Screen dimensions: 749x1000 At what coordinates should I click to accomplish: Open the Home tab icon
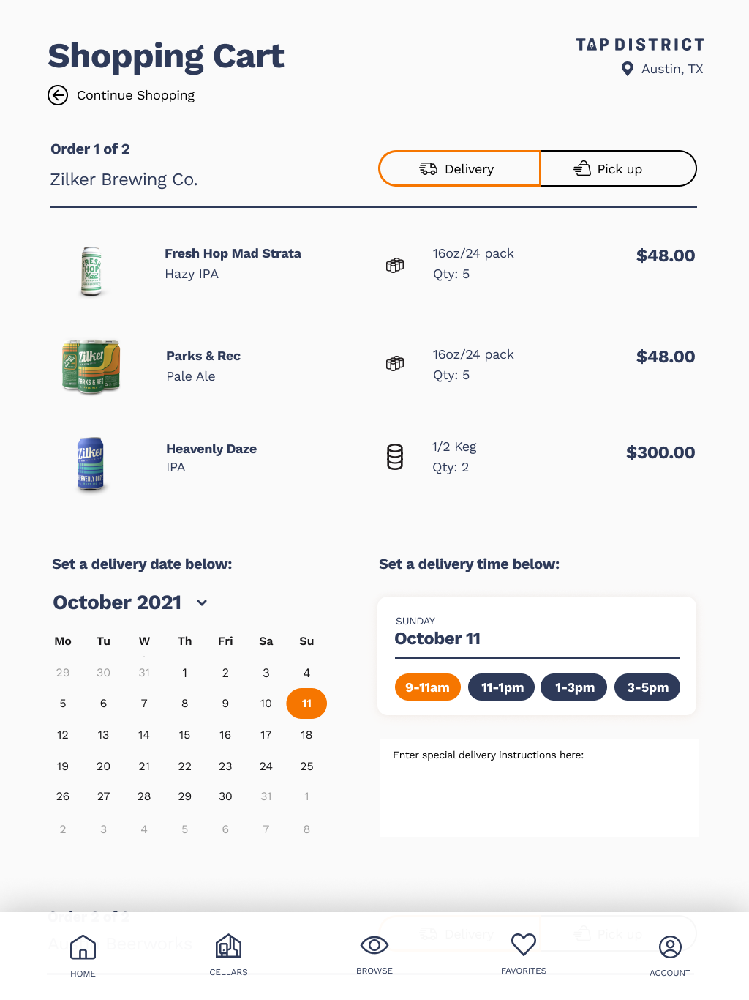point(83,947)
